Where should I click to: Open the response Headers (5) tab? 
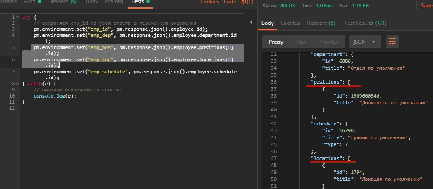pyautogui.click(x=321, y=23)
